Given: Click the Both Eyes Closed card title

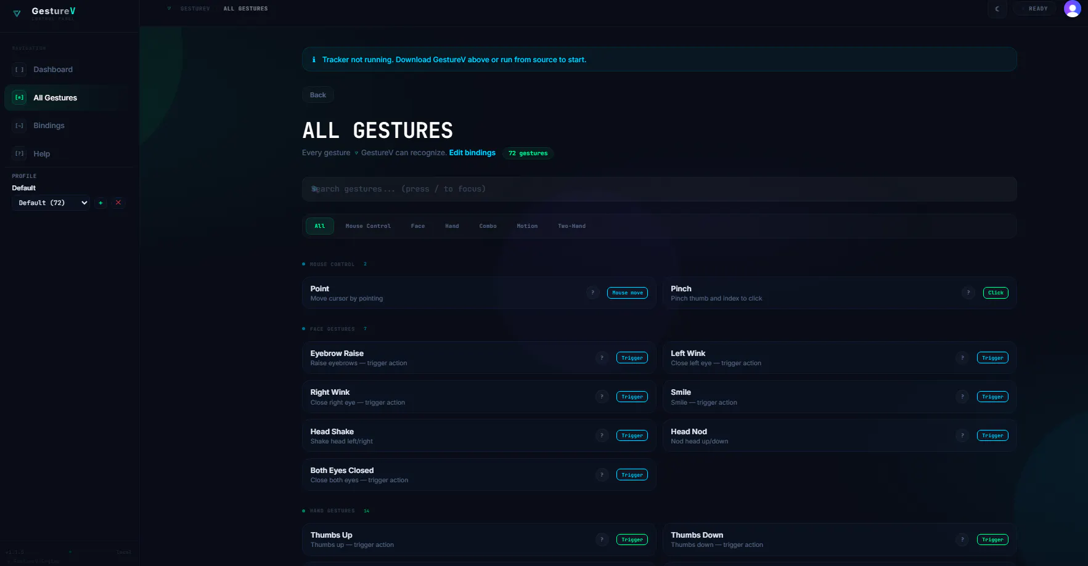Looking at the screenshot, I should tap(342, 471).
